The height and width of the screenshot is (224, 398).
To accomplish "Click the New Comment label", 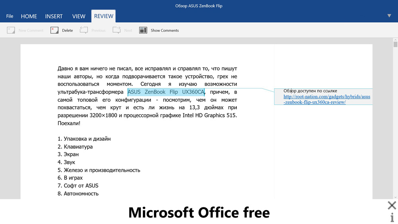I will coord(31,31).
